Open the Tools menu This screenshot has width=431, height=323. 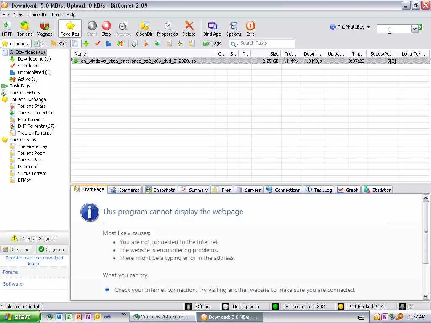point(56,15)
